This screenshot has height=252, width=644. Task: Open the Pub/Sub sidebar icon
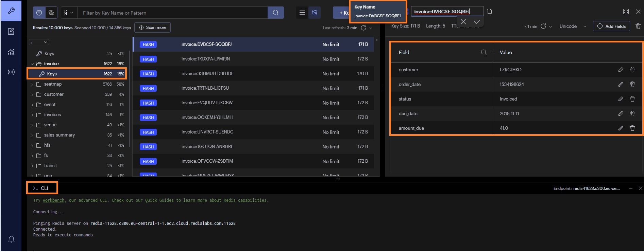[11, 72]
